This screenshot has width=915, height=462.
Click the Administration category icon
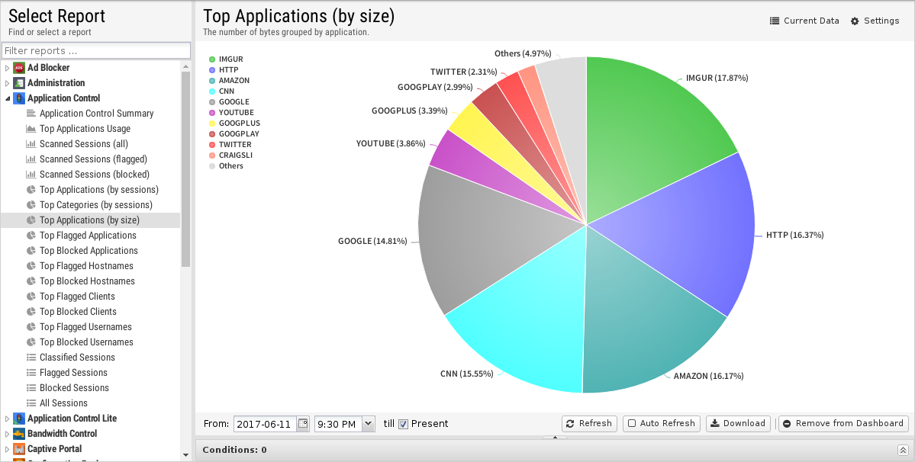19,83
